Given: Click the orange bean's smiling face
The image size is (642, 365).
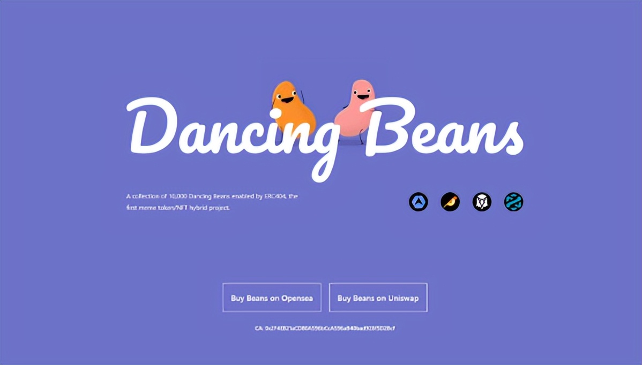Looking at the screenshot, I should [x=287, y=96].
